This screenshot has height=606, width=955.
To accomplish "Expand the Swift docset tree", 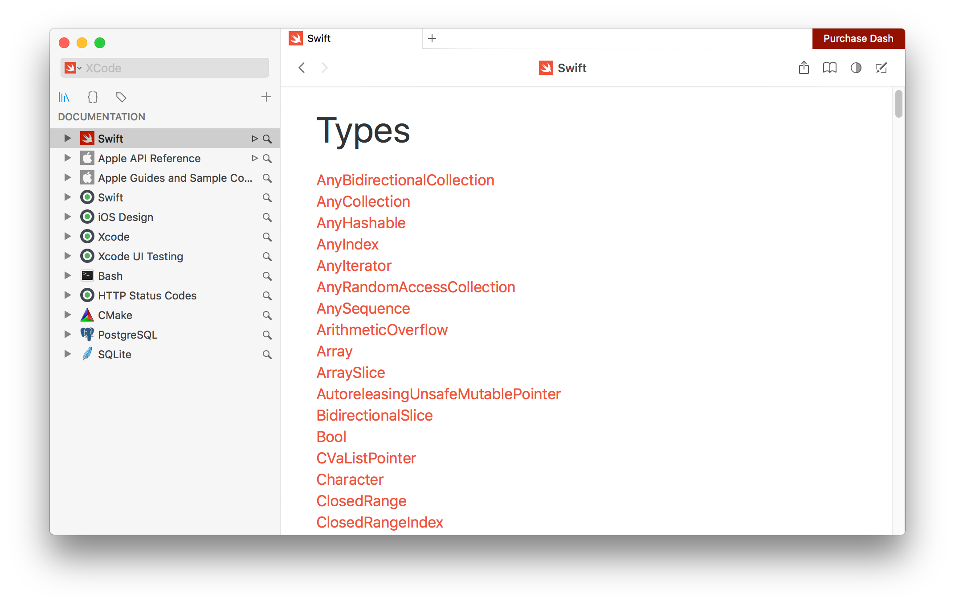I will point(67,138).
